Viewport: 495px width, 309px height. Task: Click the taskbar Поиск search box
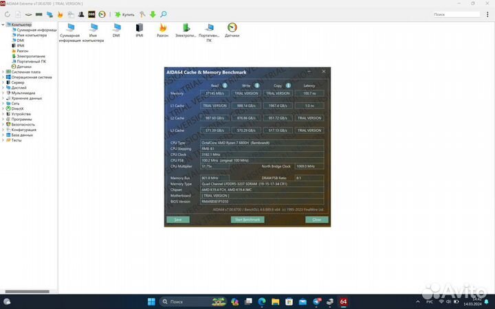point(193,301)
